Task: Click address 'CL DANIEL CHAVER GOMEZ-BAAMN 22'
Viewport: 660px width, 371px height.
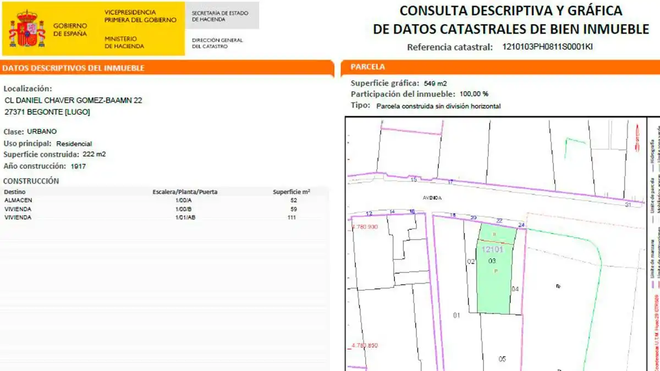Action: click(73, 101)
